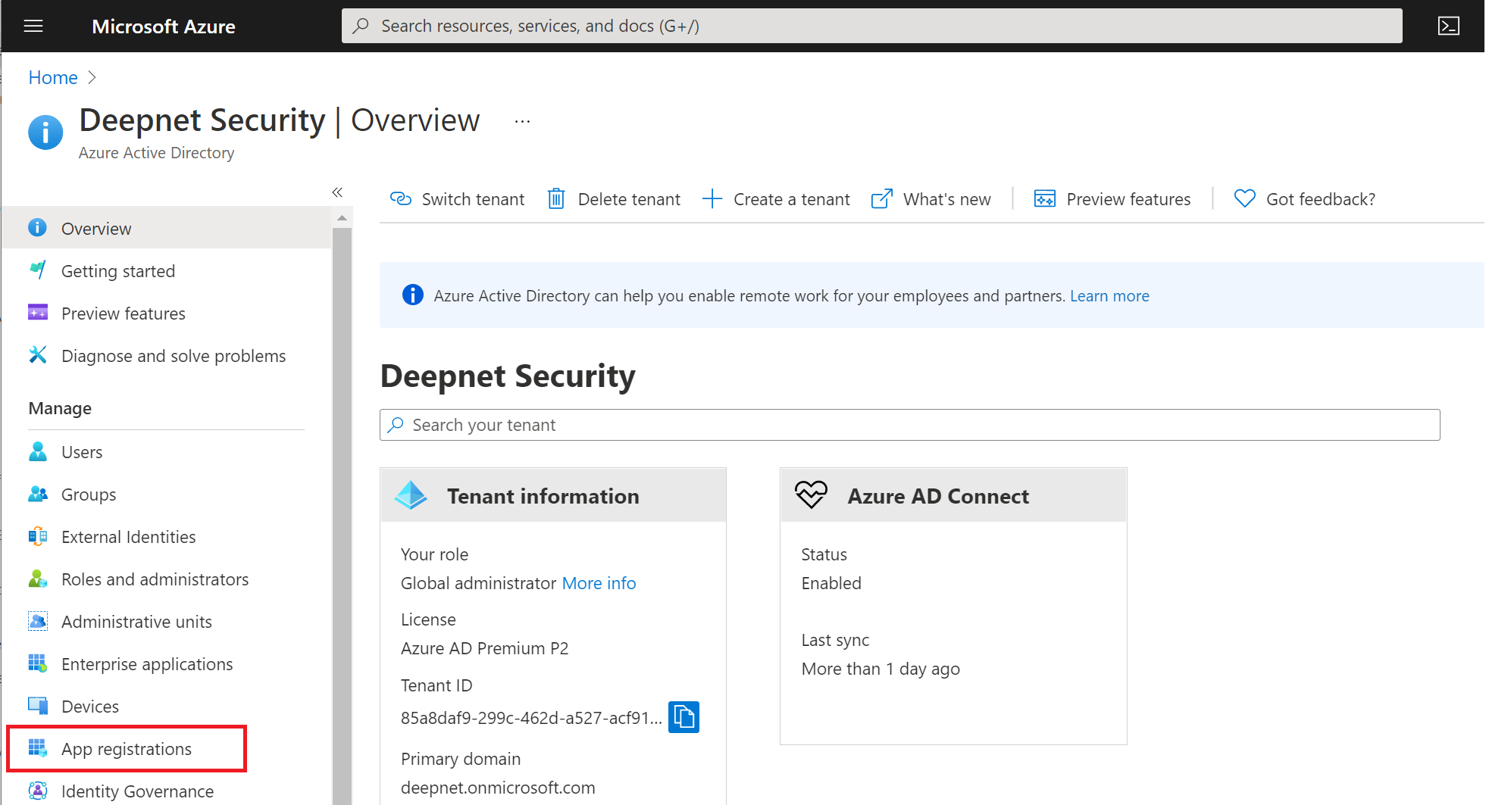Click the scrollbar up arrow in sidebar

(x=342, y=218)
